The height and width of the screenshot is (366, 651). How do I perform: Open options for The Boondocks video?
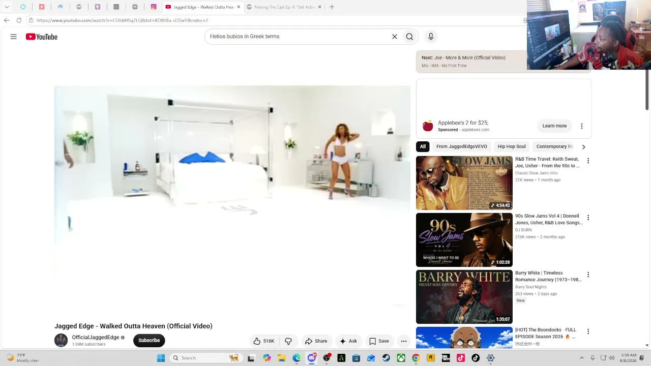coord(588,331)
